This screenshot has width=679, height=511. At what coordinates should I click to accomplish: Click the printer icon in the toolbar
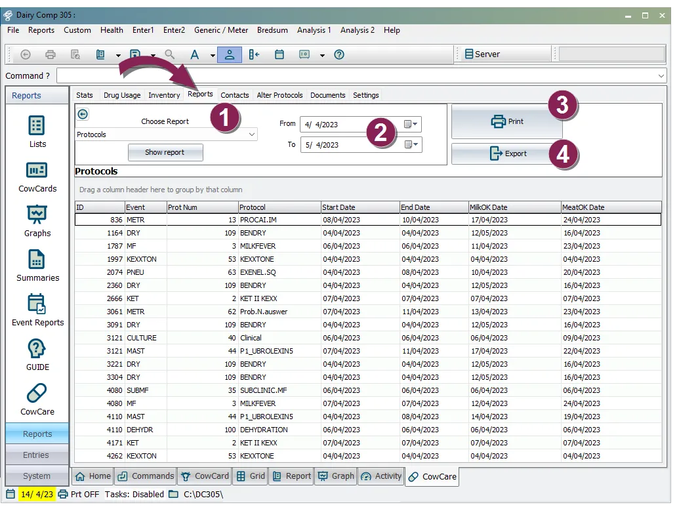[51, 54]
